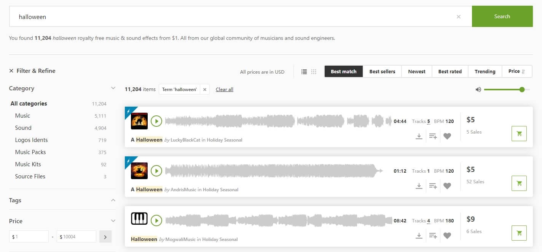Viewport: 542px width, 252px height.
Task: Switch to list view layout
Action: (304, 72)
